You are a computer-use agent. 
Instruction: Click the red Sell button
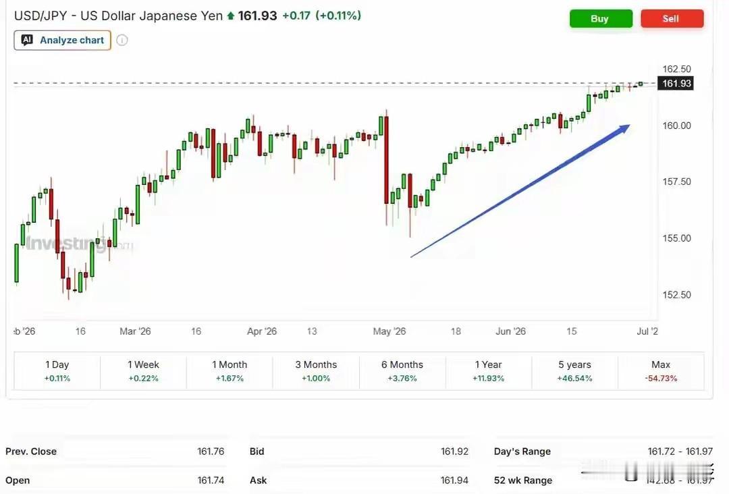point(672,19)
